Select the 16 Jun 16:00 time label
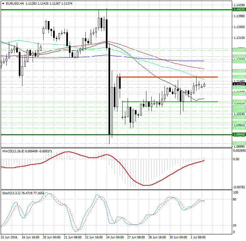This screenshot has height=241, width=246. 30,237
